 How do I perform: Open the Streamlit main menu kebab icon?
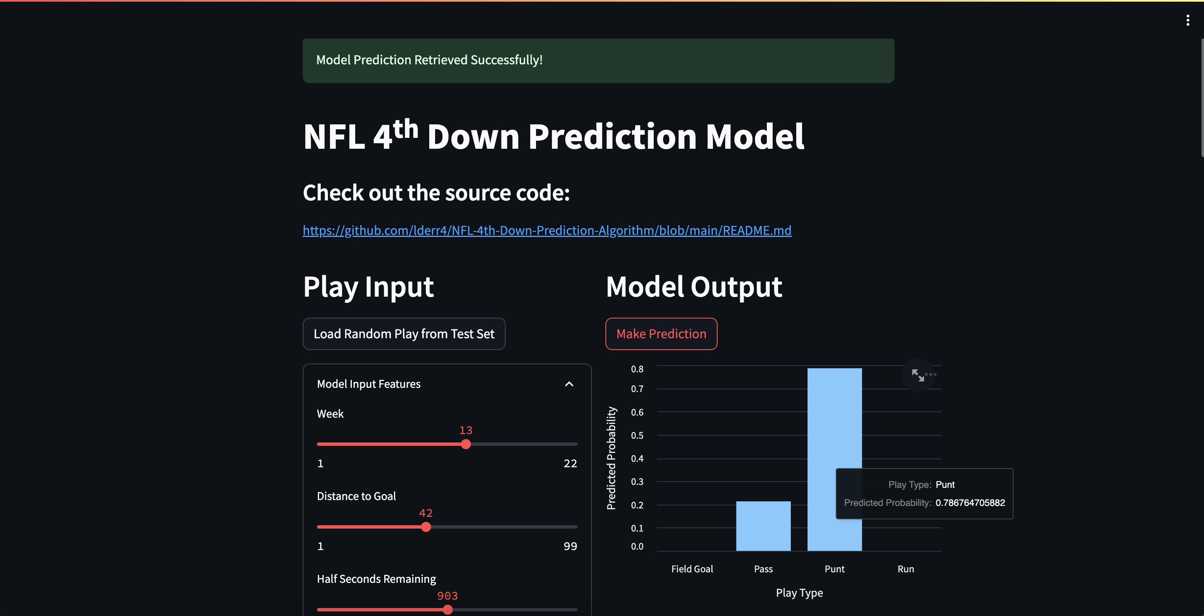1188,20
